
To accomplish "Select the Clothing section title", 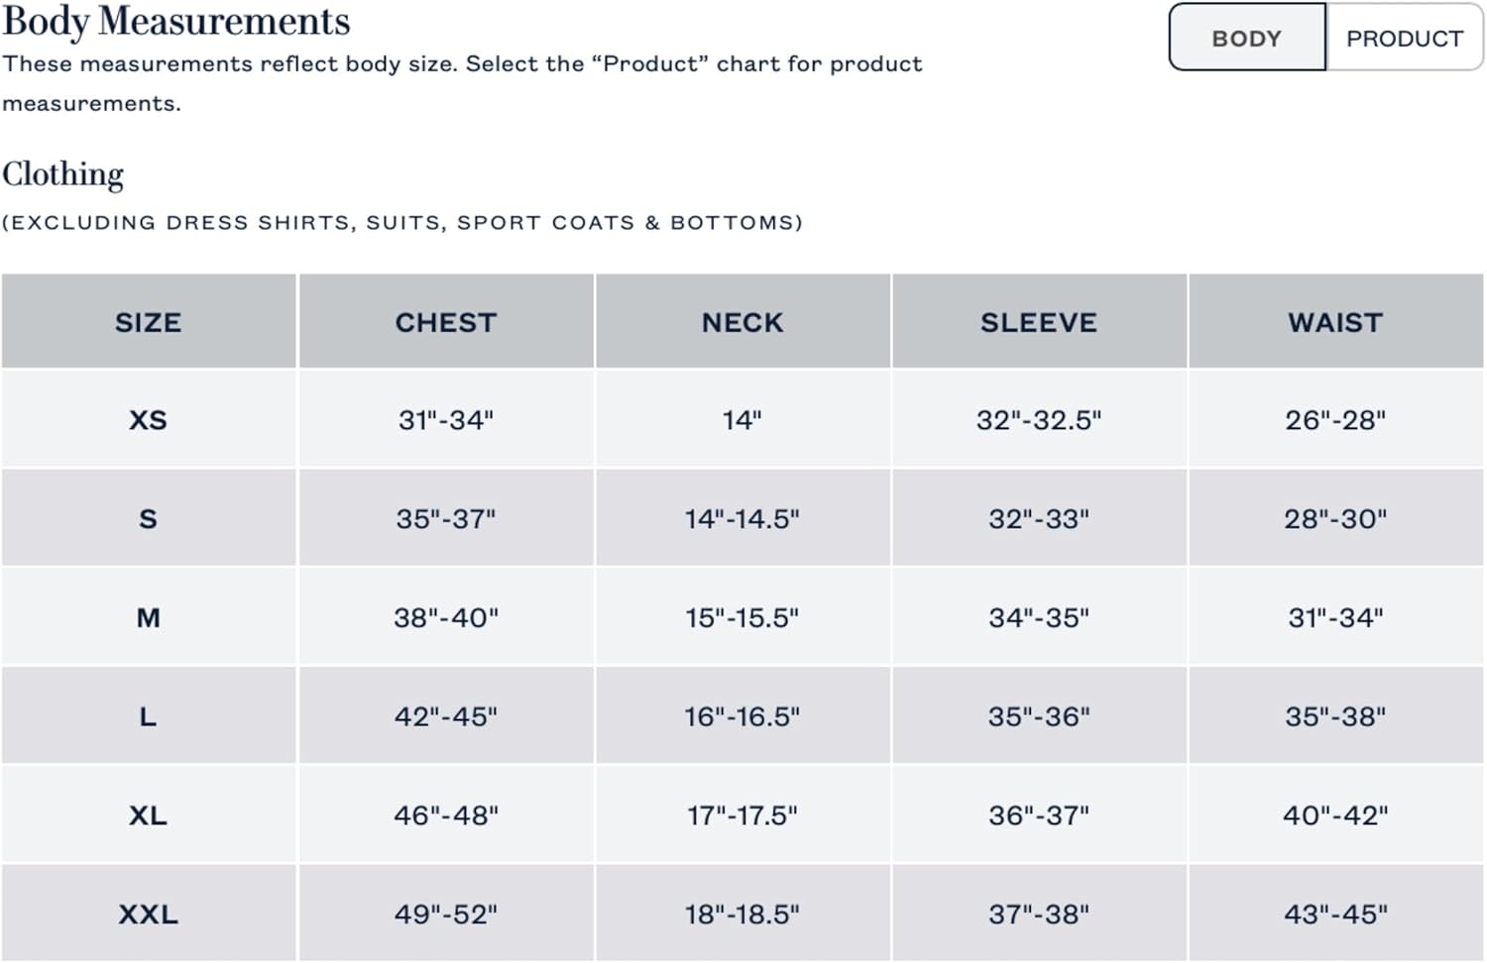I will 62,174.
